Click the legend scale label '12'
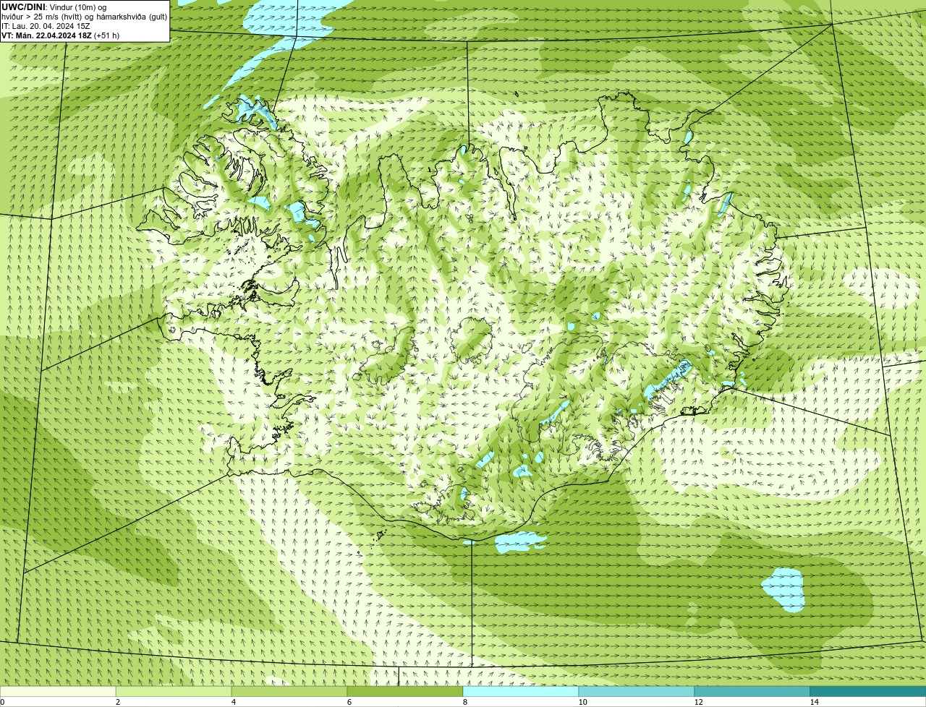The width and height of the screenshot is (926, 707). pyautogui.click(x=698, y=702)
